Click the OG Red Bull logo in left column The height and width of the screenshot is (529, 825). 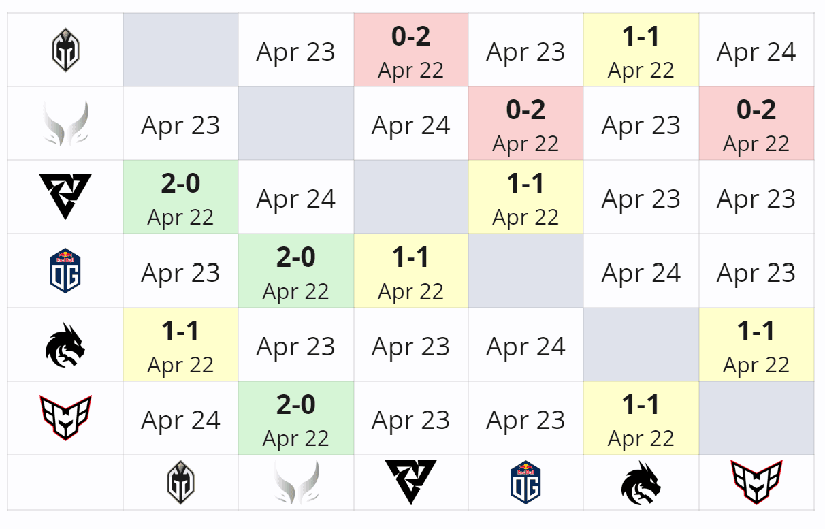[x=65, y=270]
